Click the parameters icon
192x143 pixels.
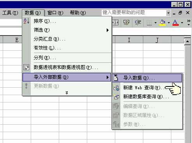116,124
